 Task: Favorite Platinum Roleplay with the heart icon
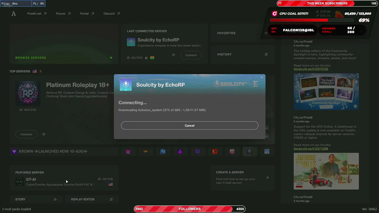click(x=44, y=134)
